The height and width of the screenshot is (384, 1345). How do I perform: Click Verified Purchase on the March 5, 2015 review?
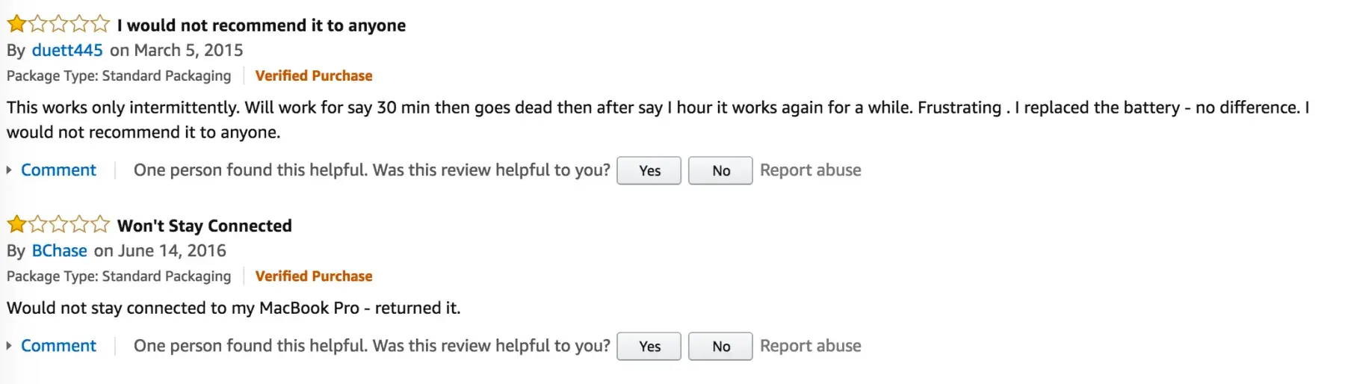[x=313, y=75]
